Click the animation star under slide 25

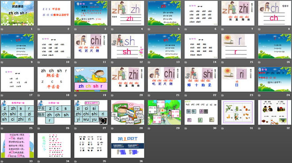click(2, 128)
